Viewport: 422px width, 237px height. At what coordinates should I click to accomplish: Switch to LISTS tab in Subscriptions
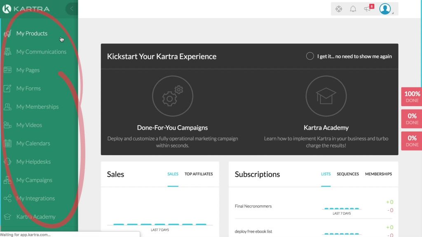pyautogui.click(x=326, y=174)
